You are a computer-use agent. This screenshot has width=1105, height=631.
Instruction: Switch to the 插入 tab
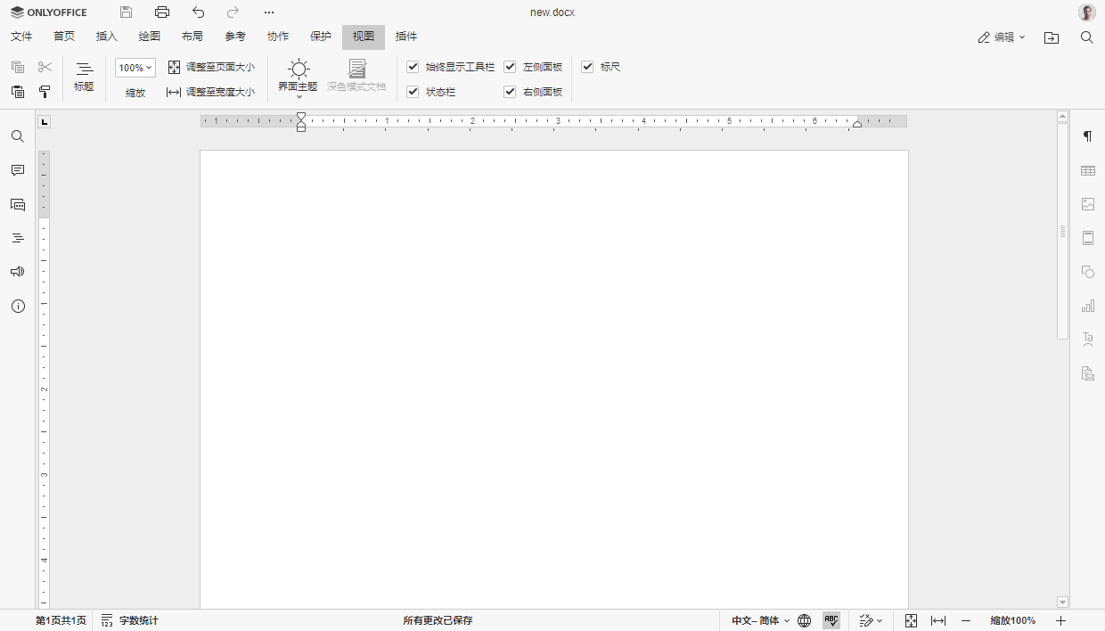coord(107,37)
